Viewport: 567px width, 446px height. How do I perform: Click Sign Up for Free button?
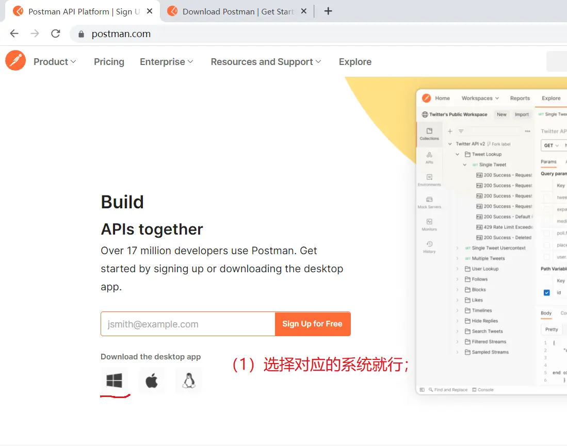(x=313, y=324)
